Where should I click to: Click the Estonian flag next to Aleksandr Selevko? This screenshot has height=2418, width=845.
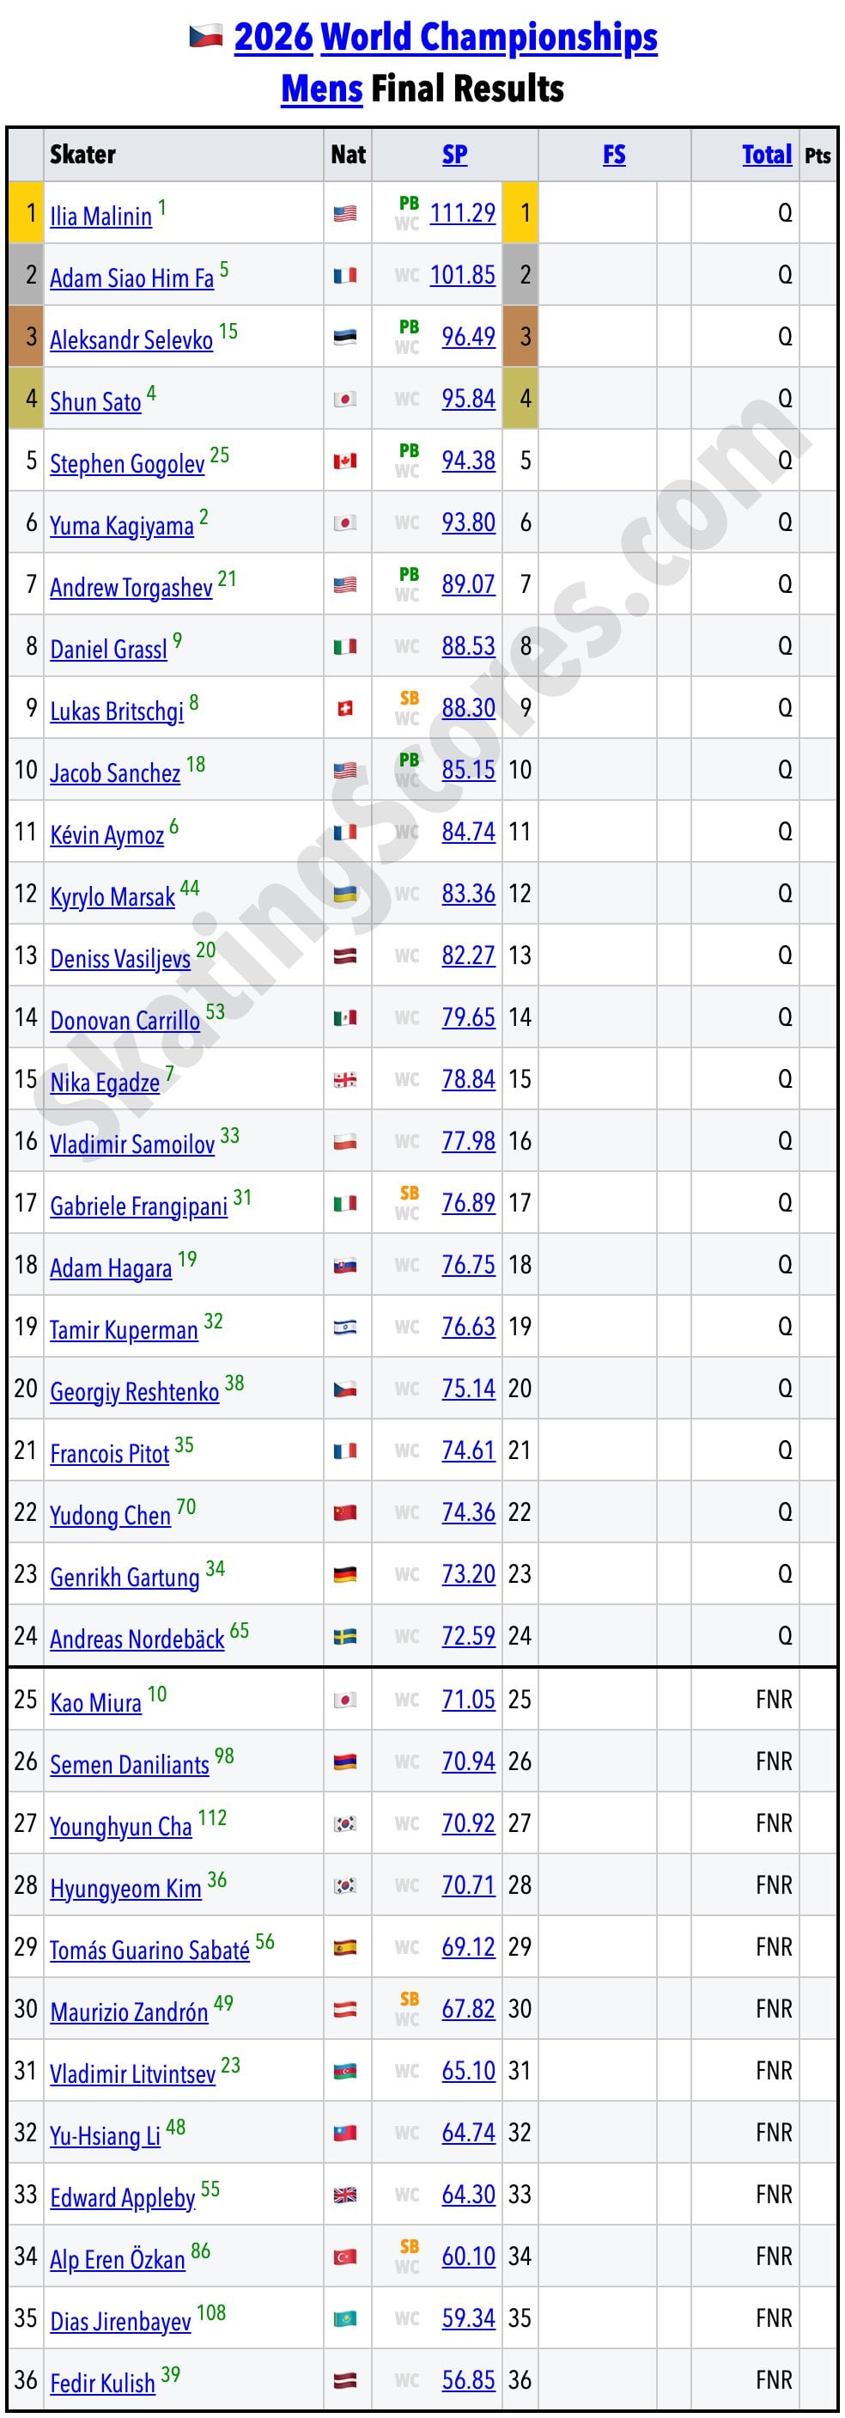tap(345, 338)
